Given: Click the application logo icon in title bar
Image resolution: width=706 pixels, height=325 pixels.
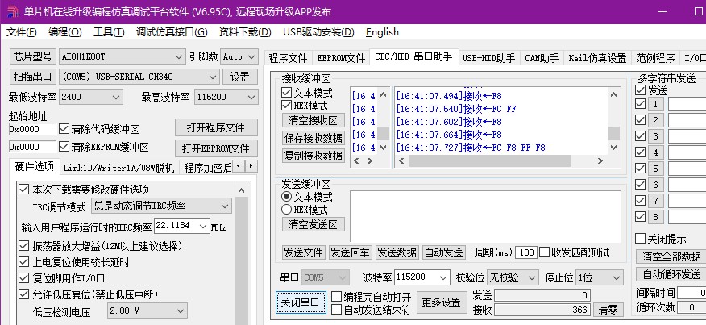Looking at the screenshot, I should coord(13,12).
